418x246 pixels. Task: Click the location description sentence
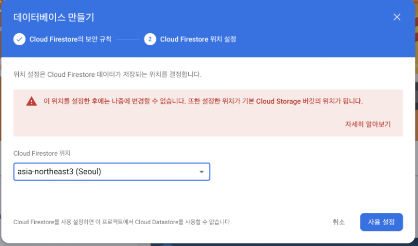(108, 75)
